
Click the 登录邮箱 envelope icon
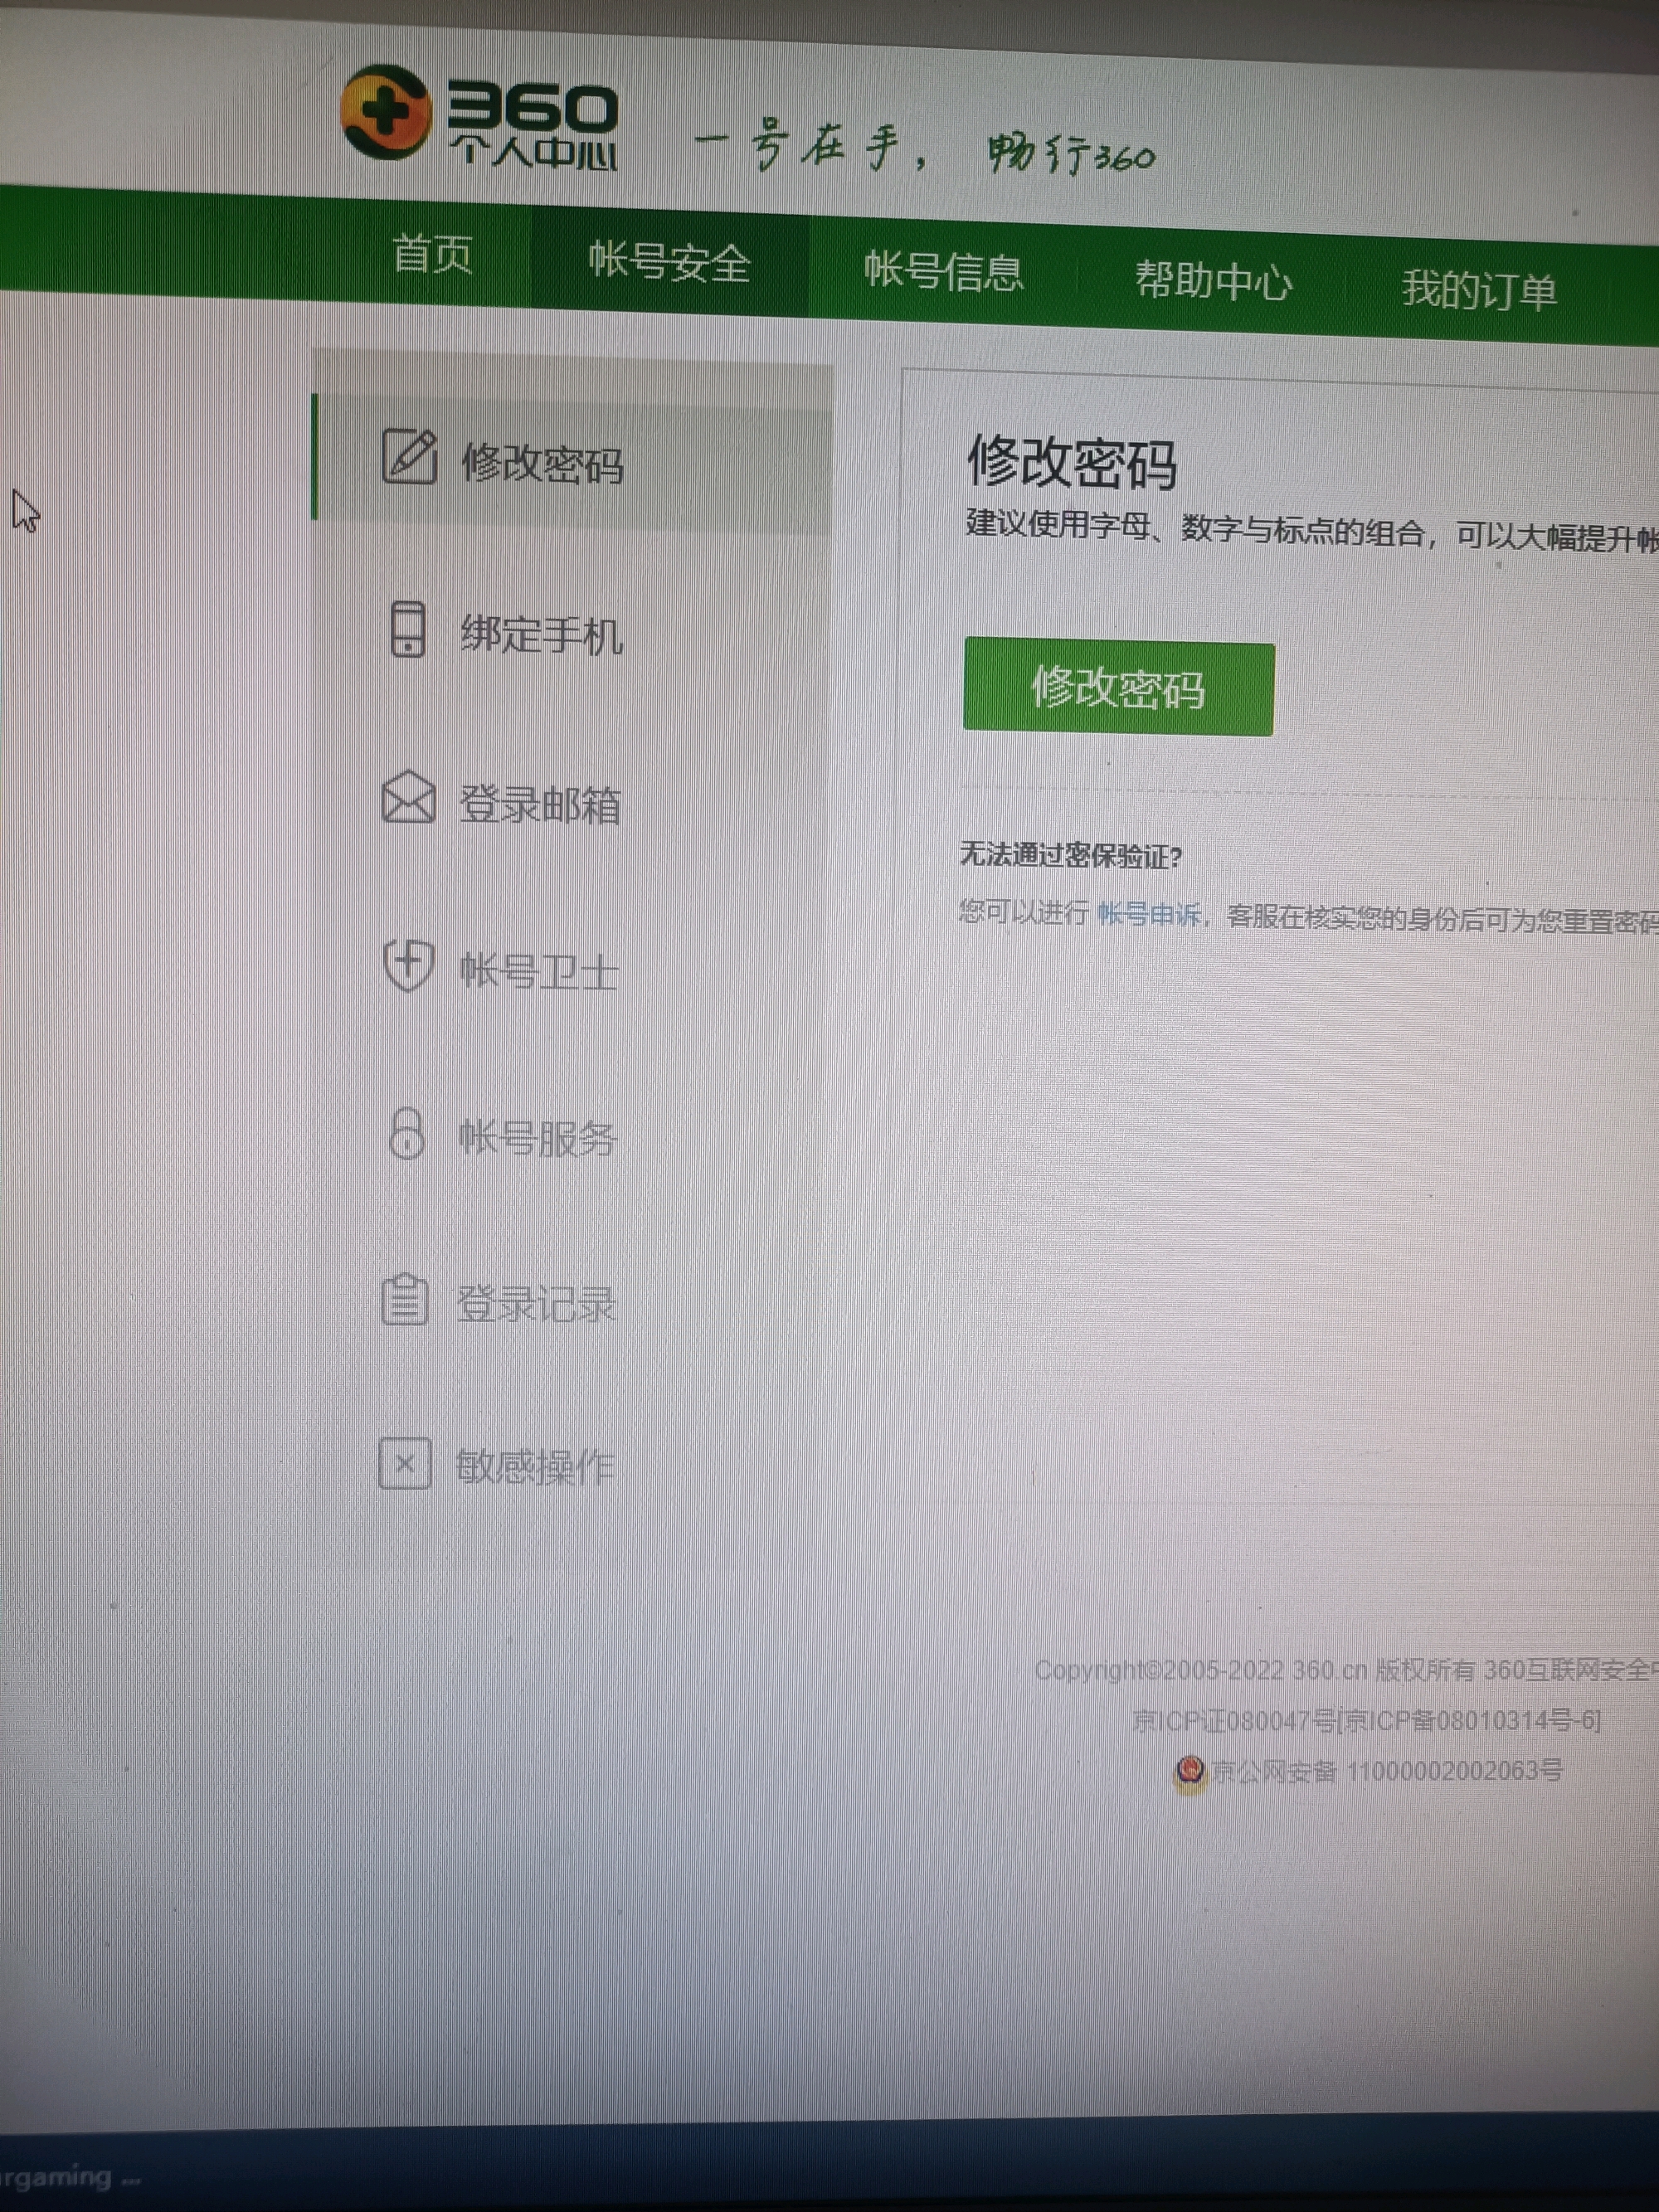pyautogui.click(x=408, y=797)
